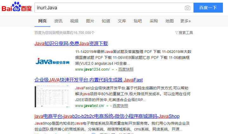Click the snippet text starting 11-142019年最新Java面试题
The height and width of the screenshot is (134, 228).
[x=133, y=58]
